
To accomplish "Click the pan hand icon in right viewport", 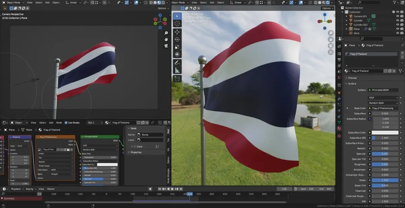I will pyautogui.click(x=330, y=40).
